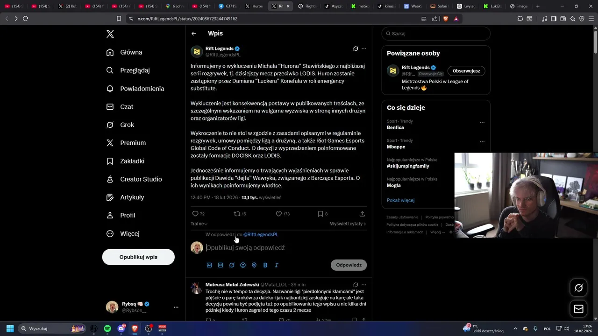The image size is (598, 336).
Task: Go back using the Wpis arrow
Action: (194, 34)
